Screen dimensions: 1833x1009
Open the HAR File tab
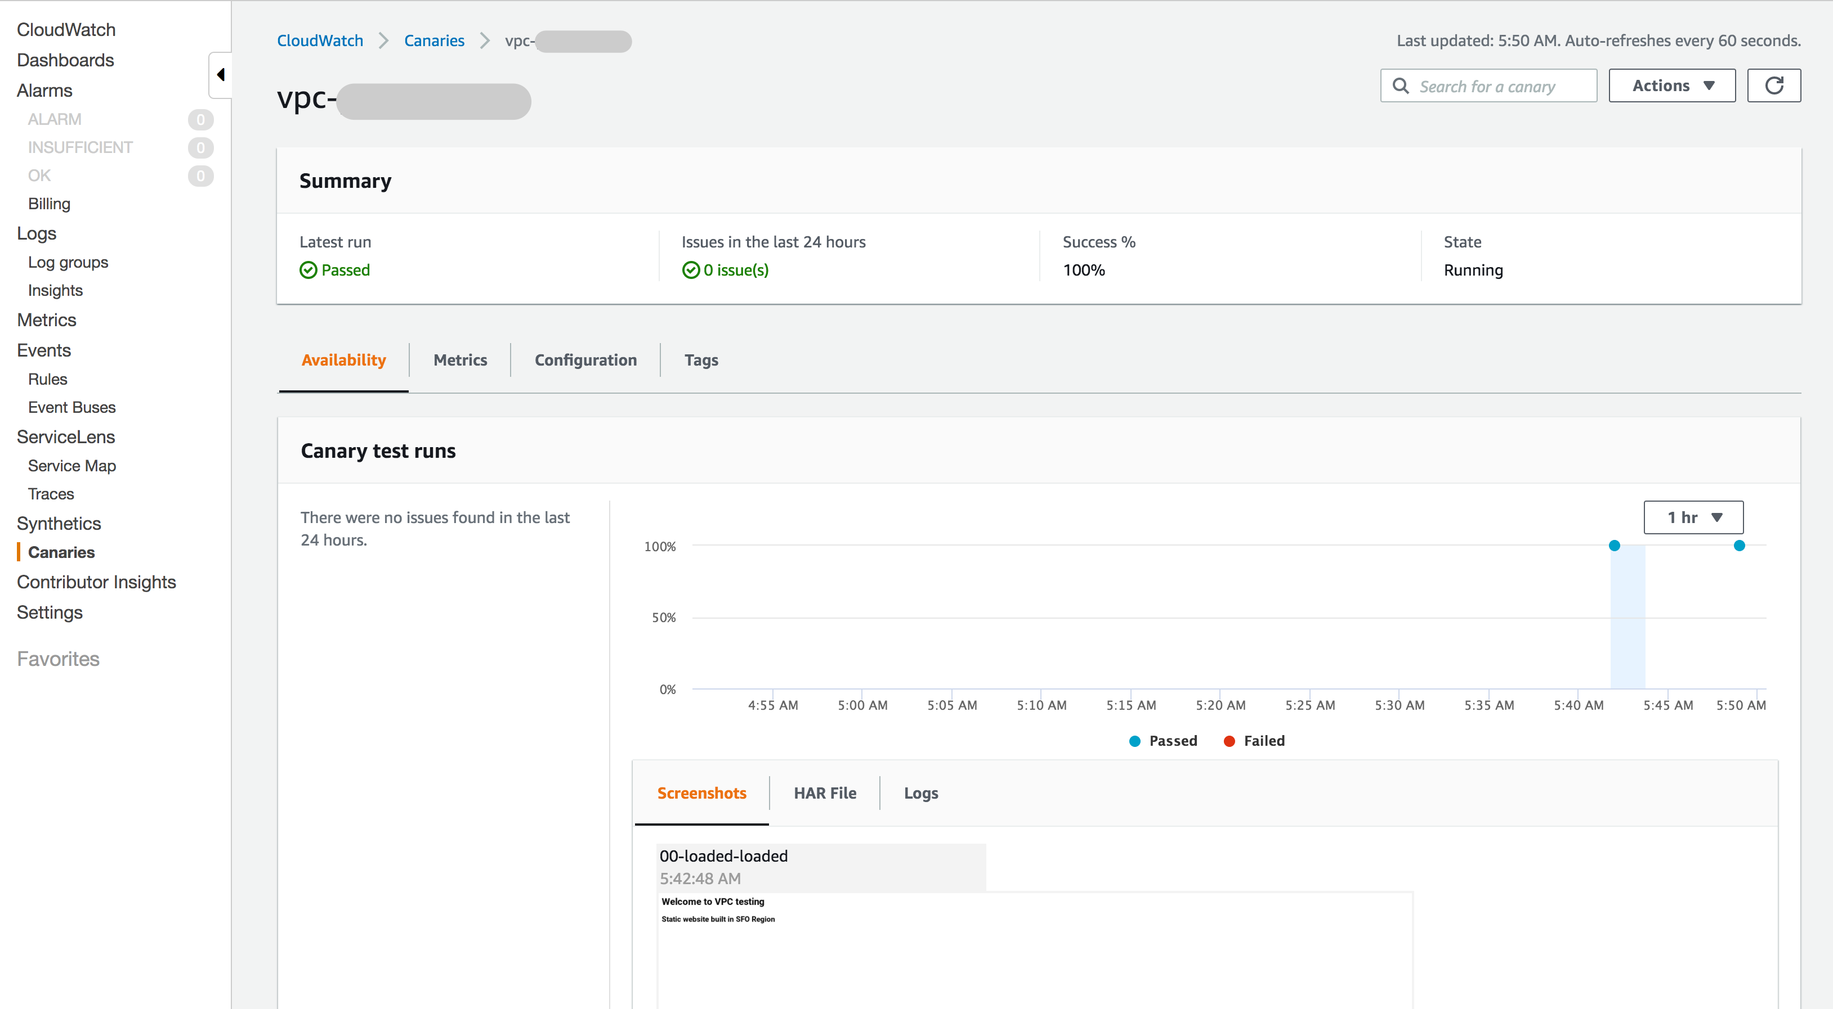click(x=824, y=793)
